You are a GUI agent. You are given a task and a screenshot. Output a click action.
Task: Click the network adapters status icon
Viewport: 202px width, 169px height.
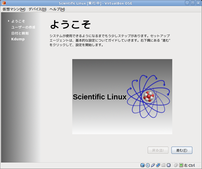pos(158,165)
